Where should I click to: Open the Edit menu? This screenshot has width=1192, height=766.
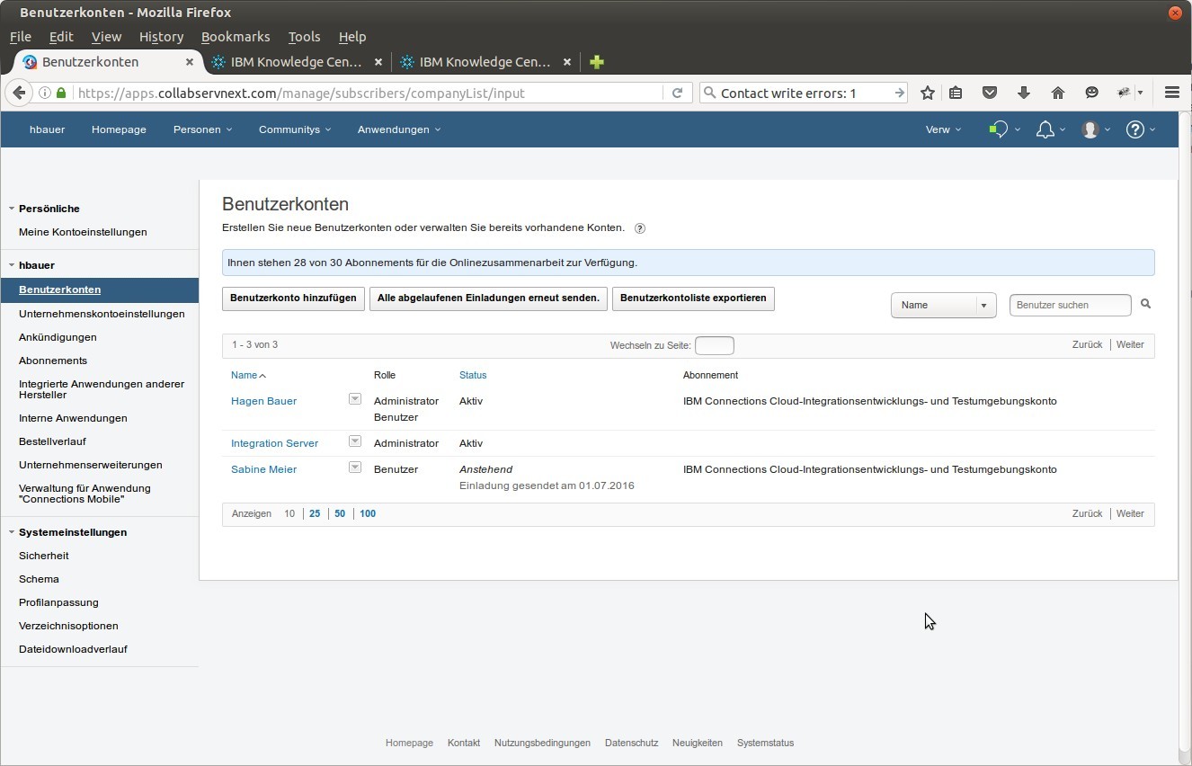coord(61,37)
